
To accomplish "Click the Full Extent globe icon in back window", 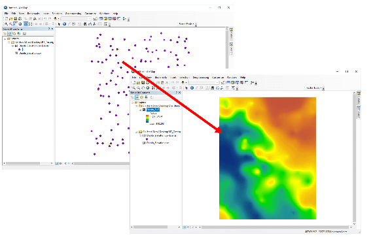I will [20, 24].
